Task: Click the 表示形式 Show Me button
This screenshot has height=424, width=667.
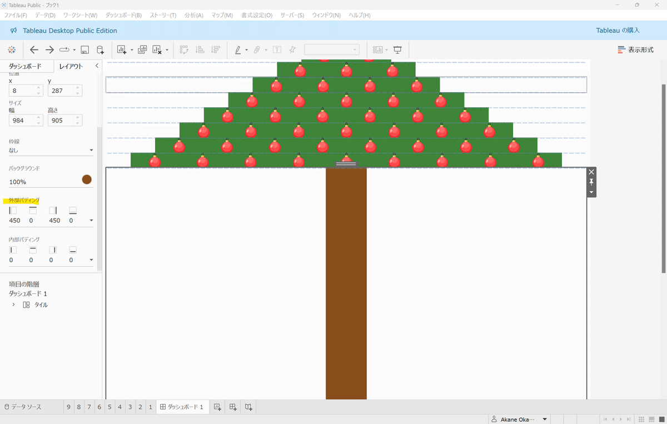Action: (635, 50)
